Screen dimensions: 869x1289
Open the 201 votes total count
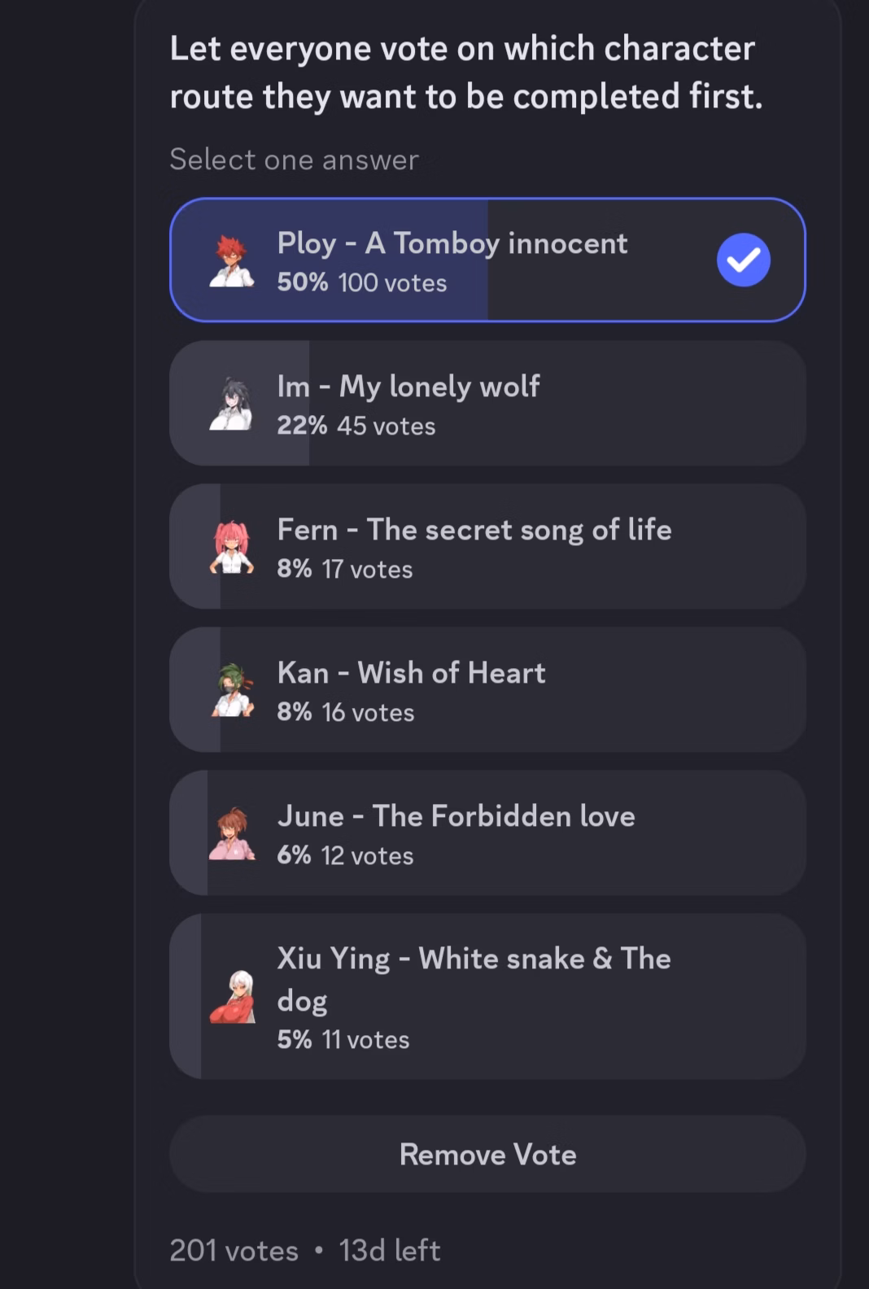tap(234, 1251)
